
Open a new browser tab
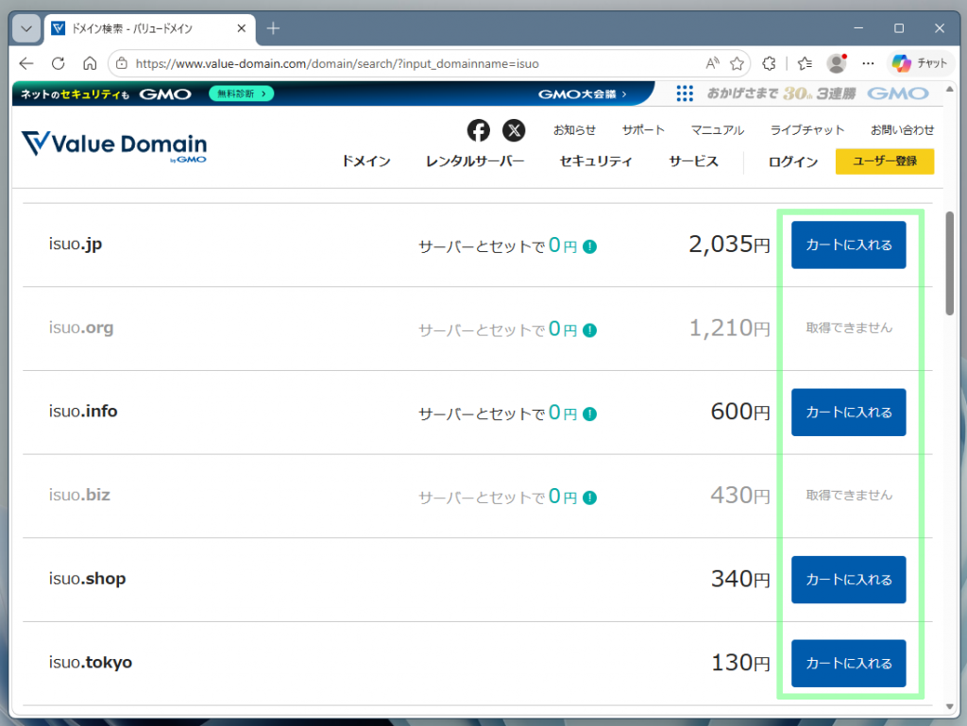pyautogui.click(x=273, y=28)
